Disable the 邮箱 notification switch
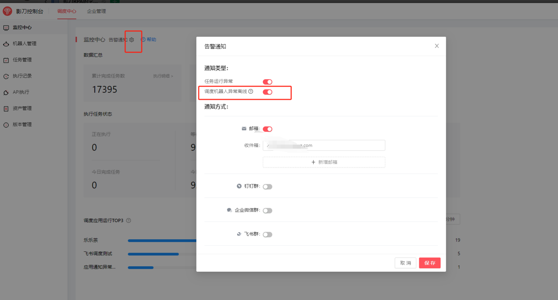 (268, 129)
